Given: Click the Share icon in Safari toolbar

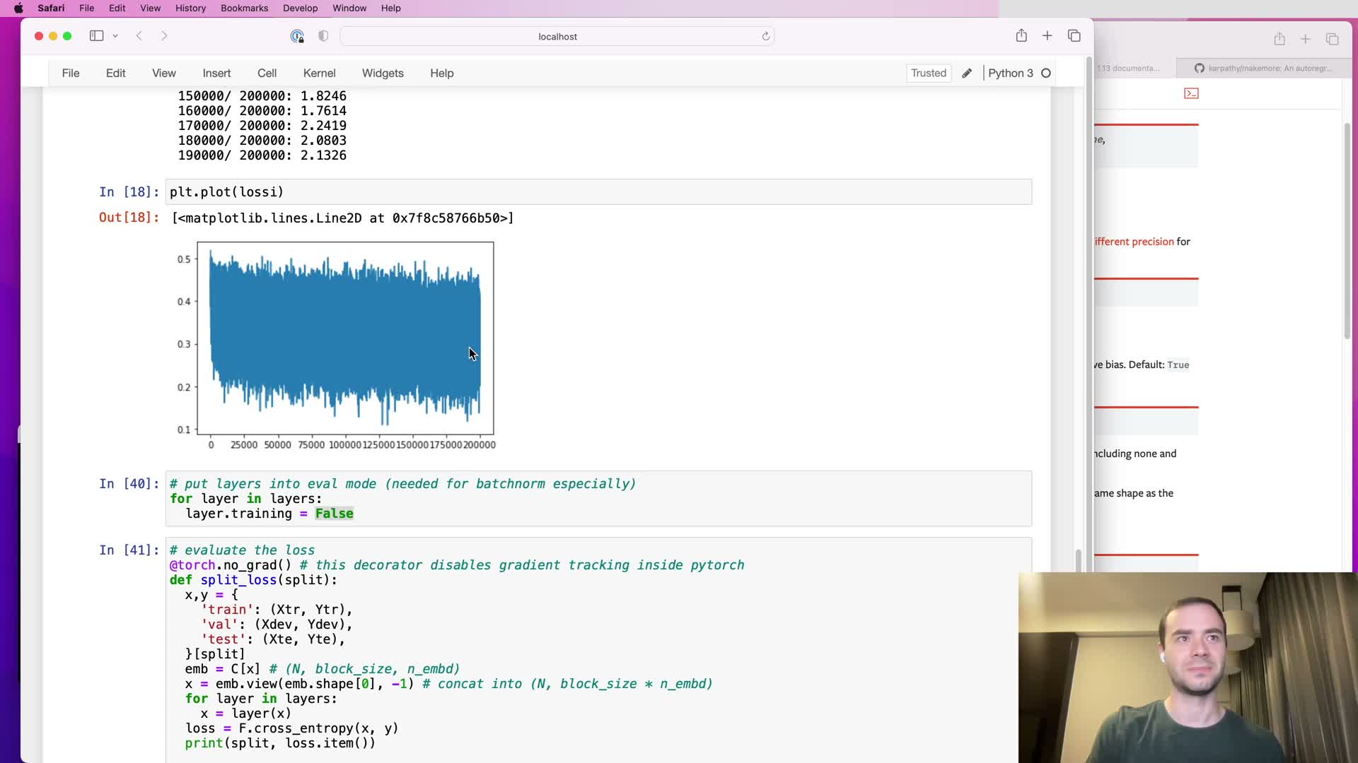Looking at the screenshot, I should (x=1021, y=36).
